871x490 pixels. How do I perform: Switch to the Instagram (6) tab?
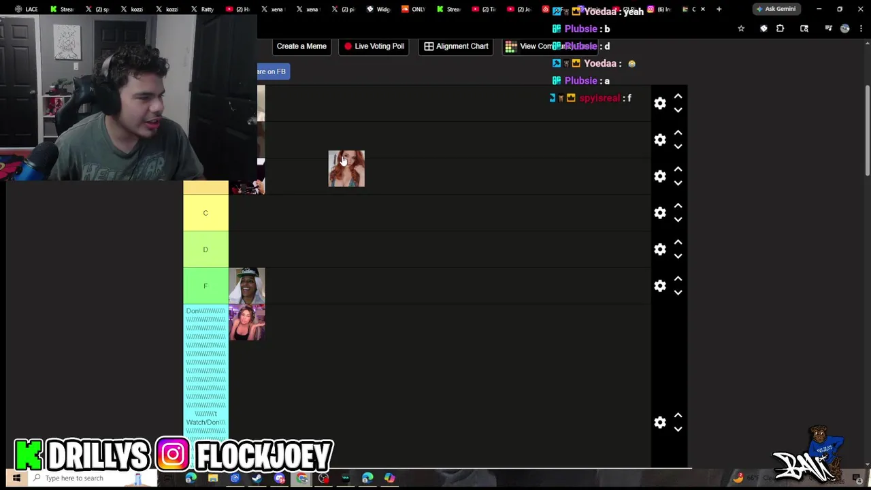click(660, 10)
